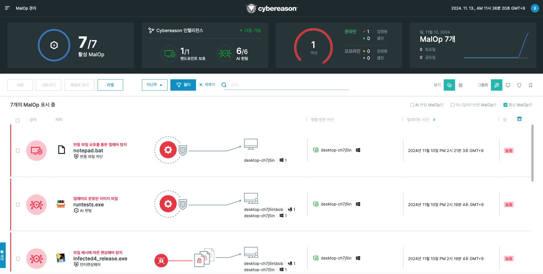Select the notepad.bat row checkbox
Screen dimensions: 543x274
pyautogui.click(x=18, y=151)
